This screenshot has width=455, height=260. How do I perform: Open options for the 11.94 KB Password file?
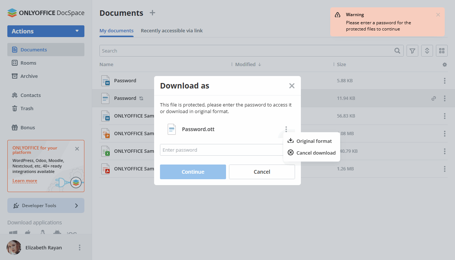[x=445, y=98]
